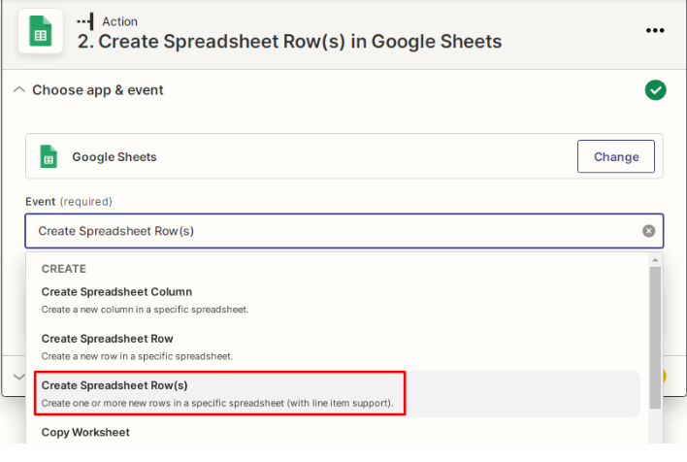Open the three-dot step options menu
The width and height of the screenshot is (687, 462).
[x=655, y=30]
